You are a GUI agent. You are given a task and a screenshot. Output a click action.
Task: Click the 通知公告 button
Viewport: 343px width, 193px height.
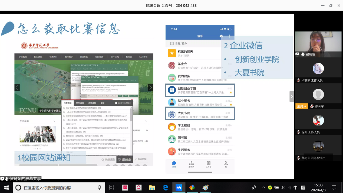[125, 159]
